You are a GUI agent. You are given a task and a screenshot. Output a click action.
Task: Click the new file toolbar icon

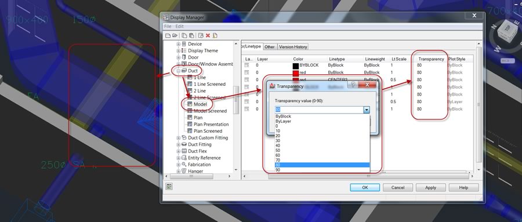point(168,35)
